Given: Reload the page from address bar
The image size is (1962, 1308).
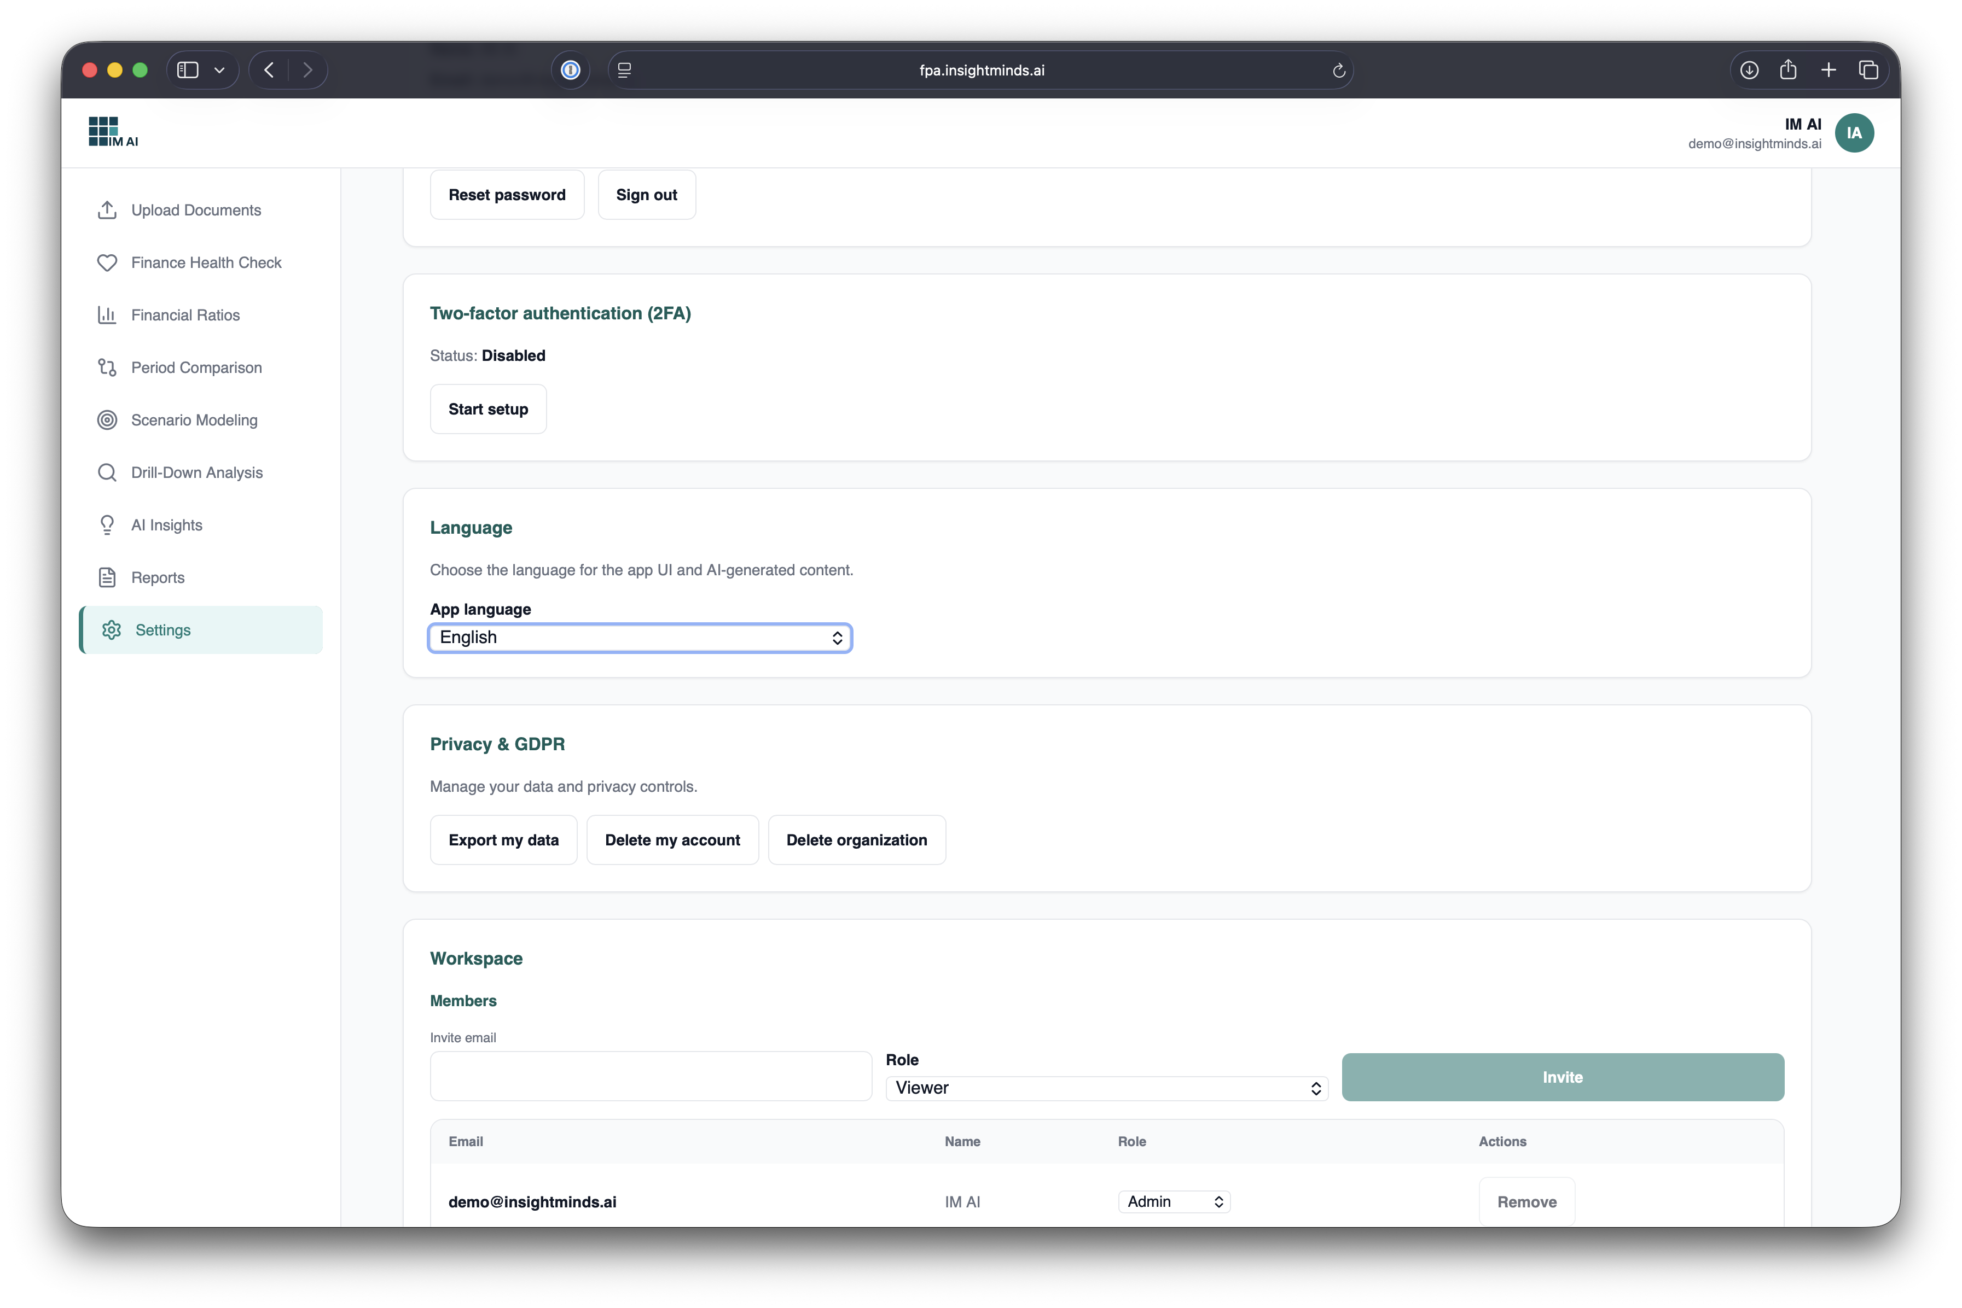Looking at the screenshot, I should [1339, 71].
